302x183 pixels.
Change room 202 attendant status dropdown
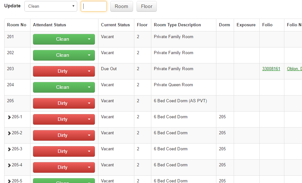64,55
